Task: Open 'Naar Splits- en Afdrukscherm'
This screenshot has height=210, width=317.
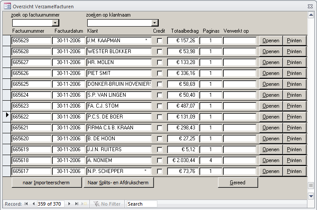Action: pyautogui.click(x=118, y=183)
